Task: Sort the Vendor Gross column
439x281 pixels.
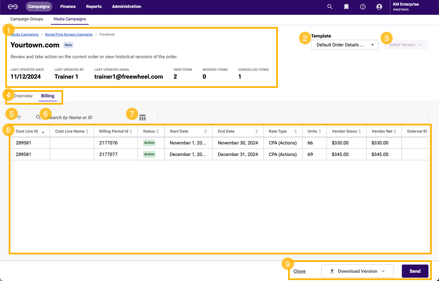Action: [x=360, y=131]
